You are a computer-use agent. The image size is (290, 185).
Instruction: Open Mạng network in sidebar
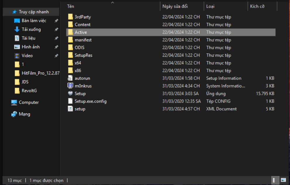pyautogui.click(x=25, y=114)
